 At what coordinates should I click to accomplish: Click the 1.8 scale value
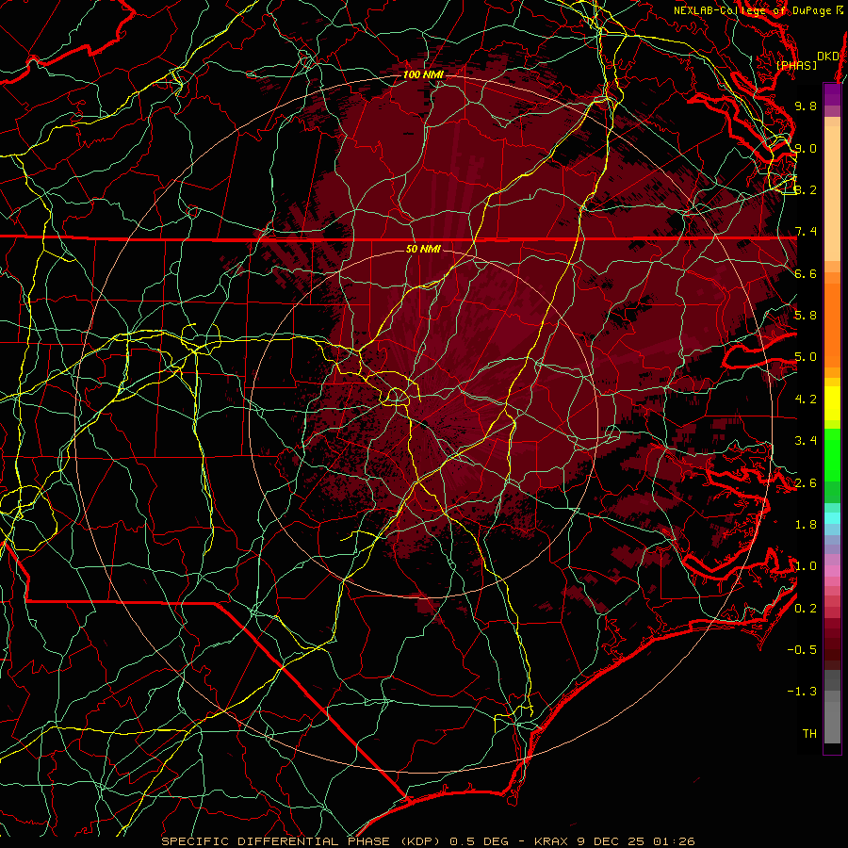tap(806, 525)
